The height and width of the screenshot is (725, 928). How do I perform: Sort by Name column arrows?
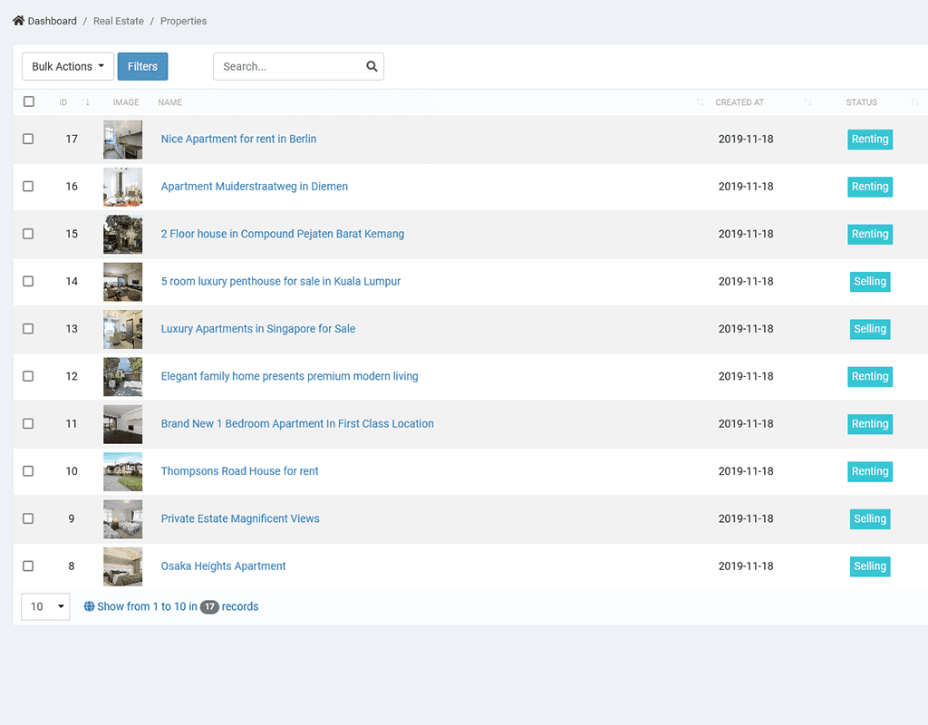700,102
